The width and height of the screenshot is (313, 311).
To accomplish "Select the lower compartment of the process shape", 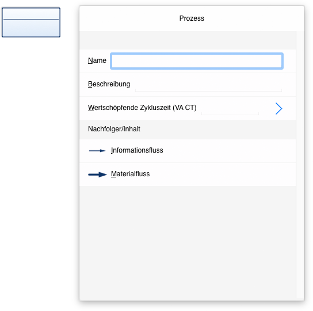I will (31, 28).
